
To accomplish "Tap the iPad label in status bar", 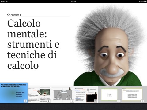I will coord(2,1).
